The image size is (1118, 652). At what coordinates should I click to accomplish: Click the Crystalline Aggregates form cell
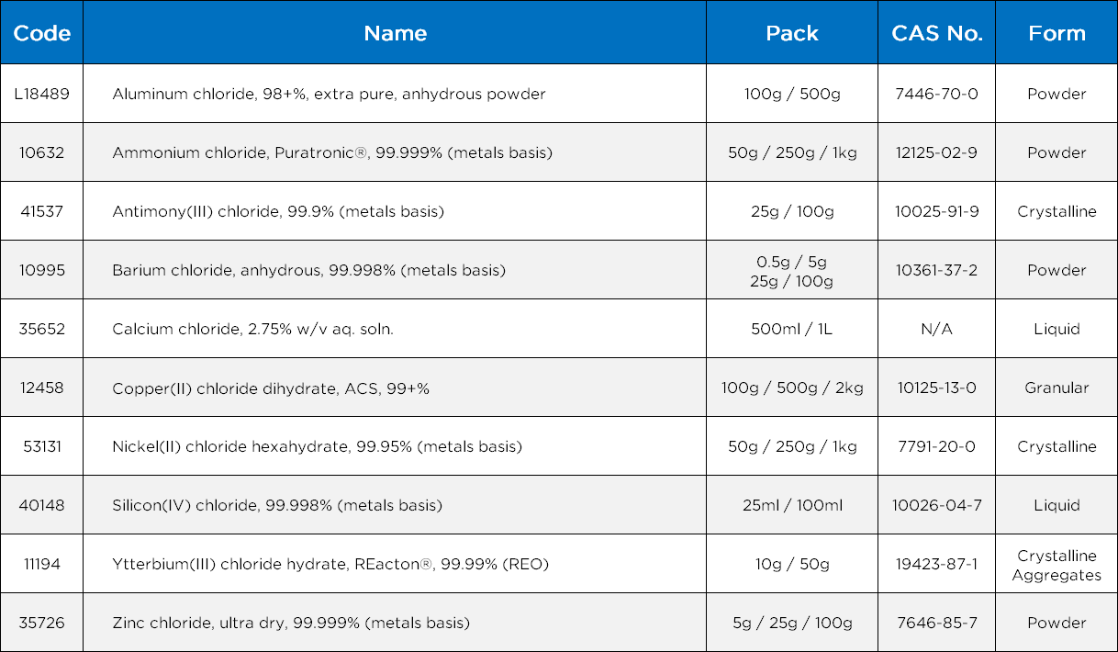click(1057, 565)
